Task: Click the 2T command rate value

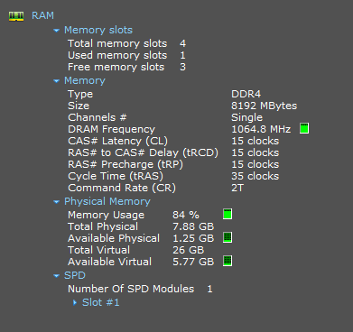Action: (237, 188)
